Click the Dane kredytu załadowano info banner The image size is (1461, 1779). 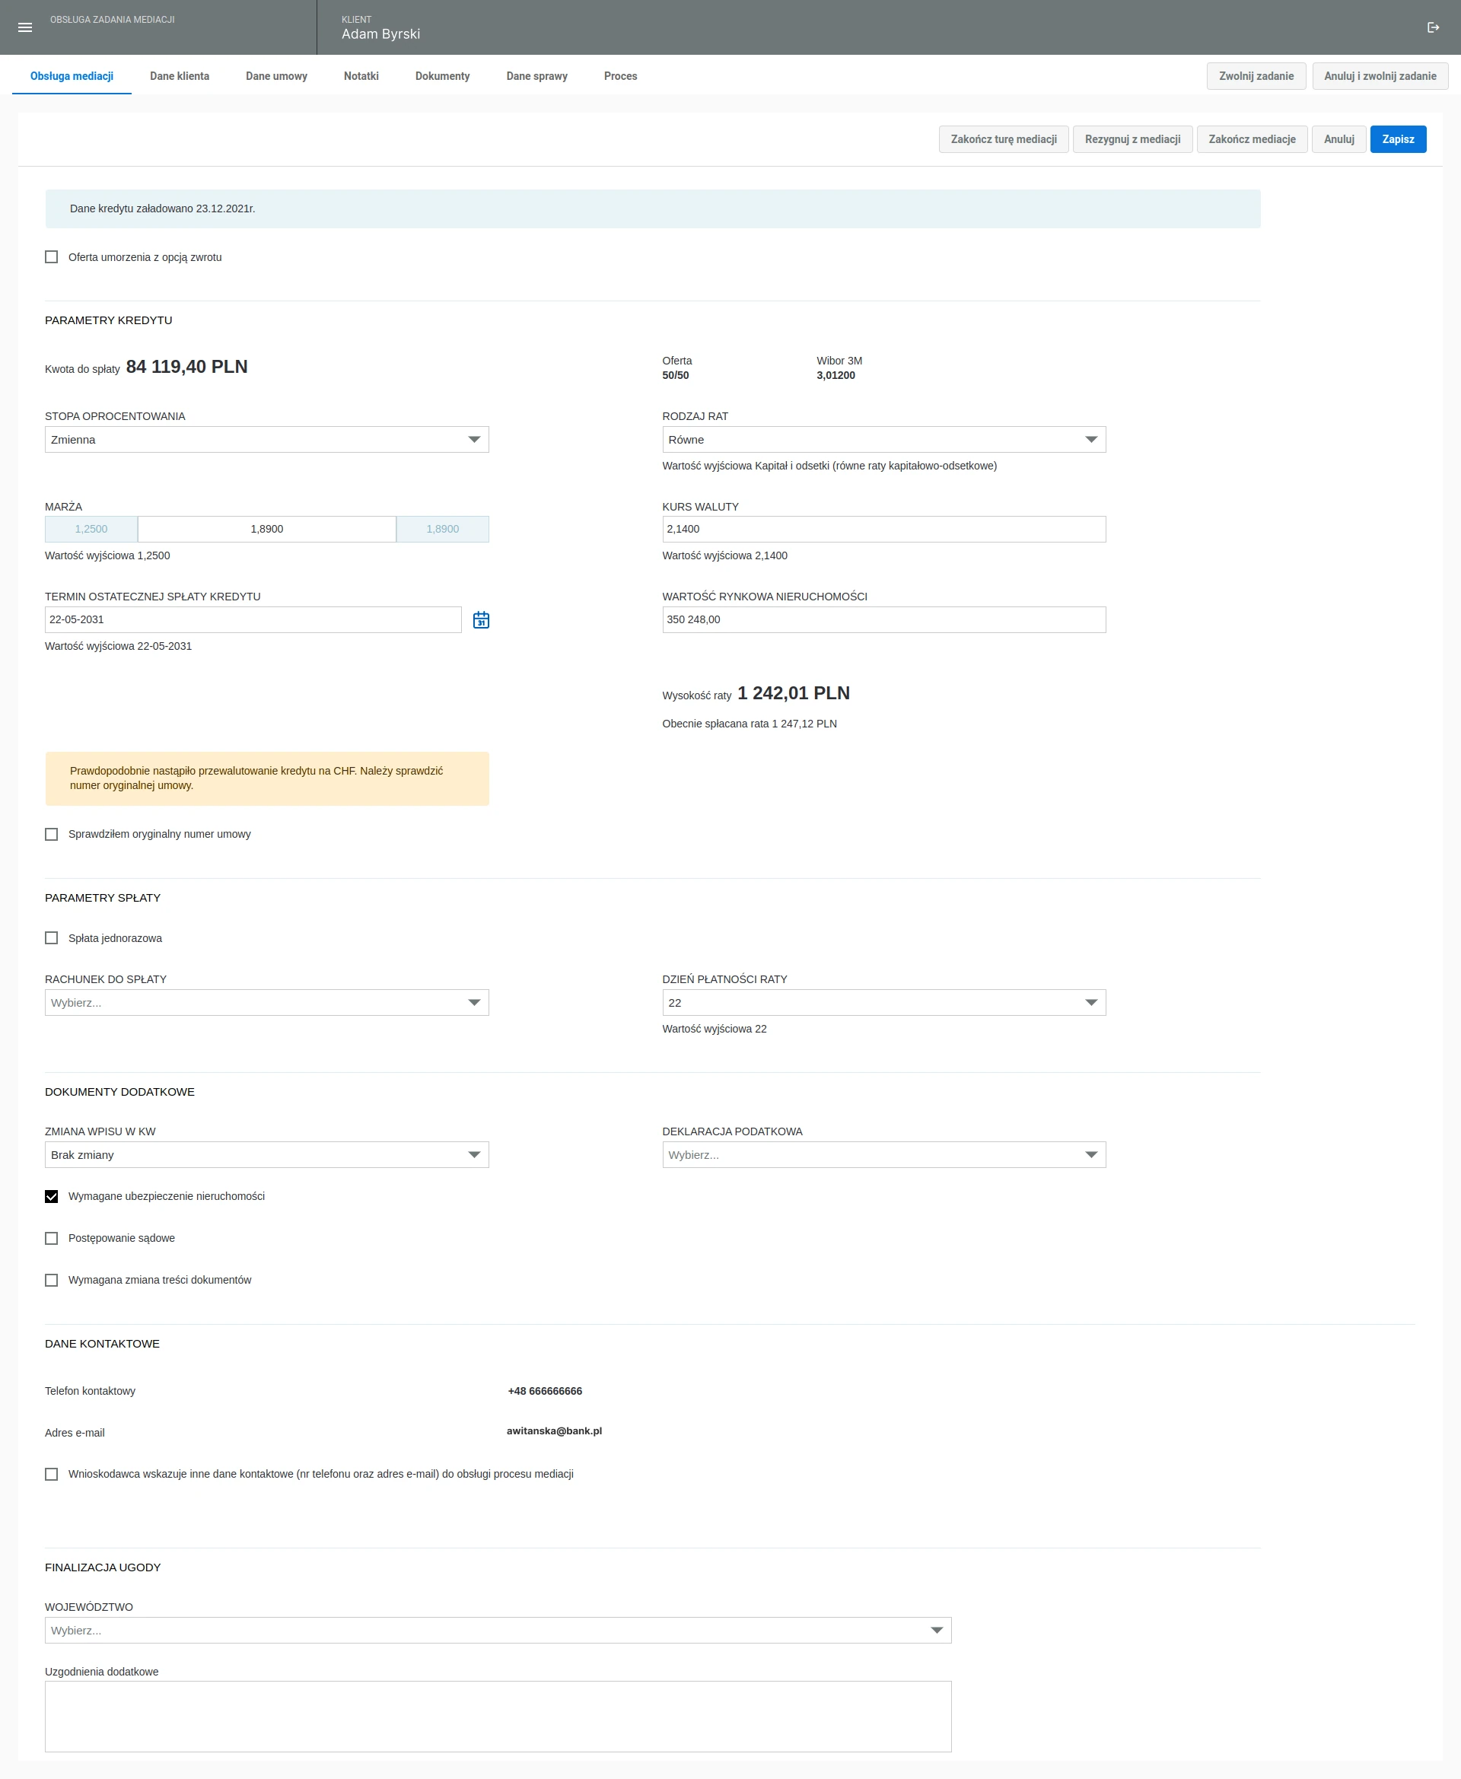[x=652, y=208]
